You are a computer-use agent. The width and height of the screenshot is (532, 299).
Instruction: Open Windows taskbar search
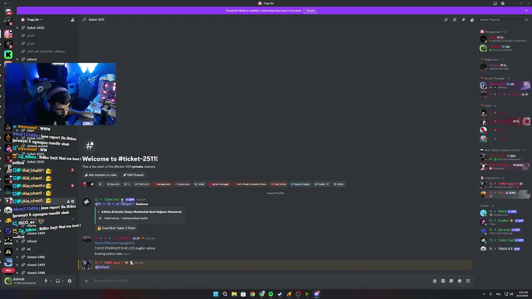pyautogui.click(x=225, y=294)
